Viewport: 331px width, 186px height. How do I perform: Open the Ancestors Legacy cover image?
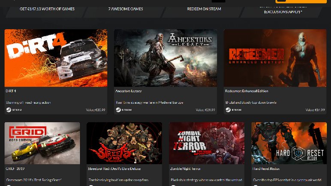(165, 58)
